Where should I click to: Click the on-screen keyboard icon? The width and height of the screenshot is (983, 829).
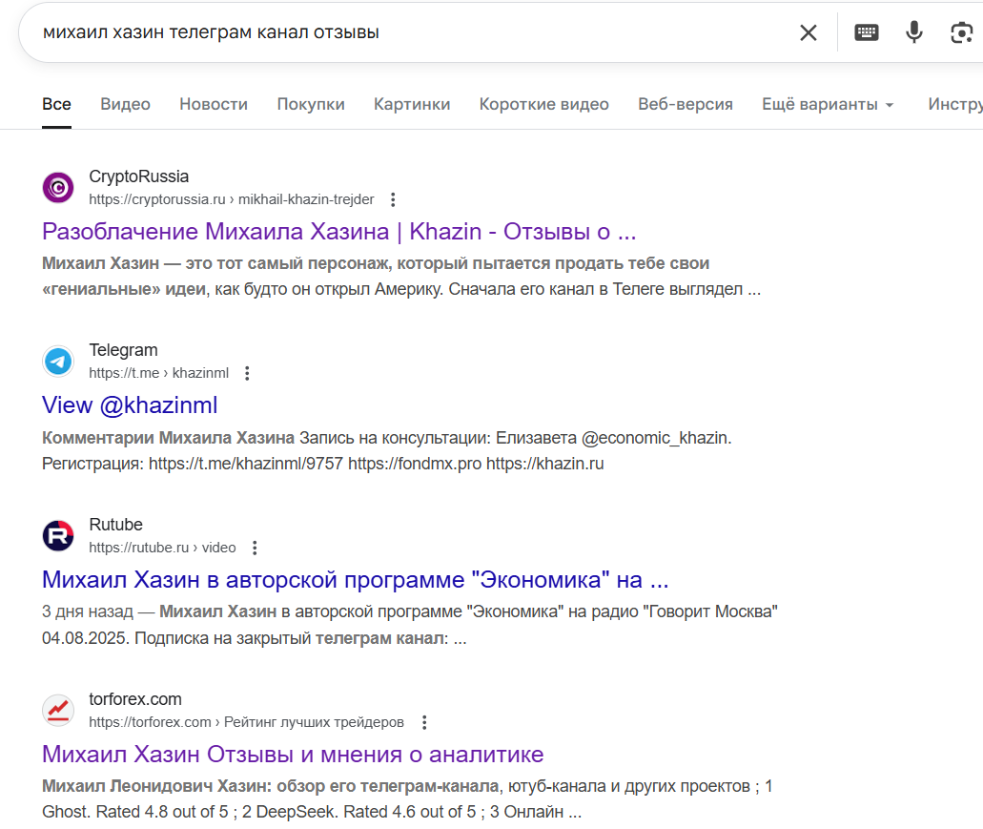tap(866, 31)
